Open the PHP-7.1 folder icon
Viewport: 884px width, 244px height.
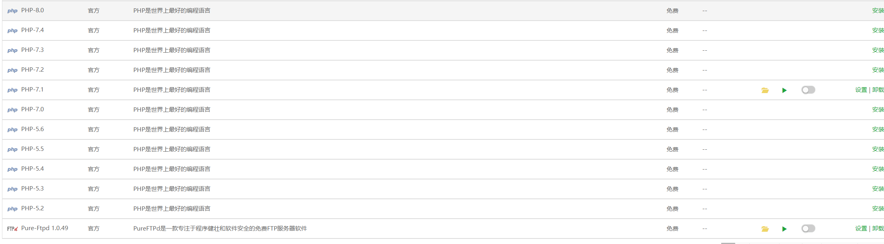click(x=765, y=90)
